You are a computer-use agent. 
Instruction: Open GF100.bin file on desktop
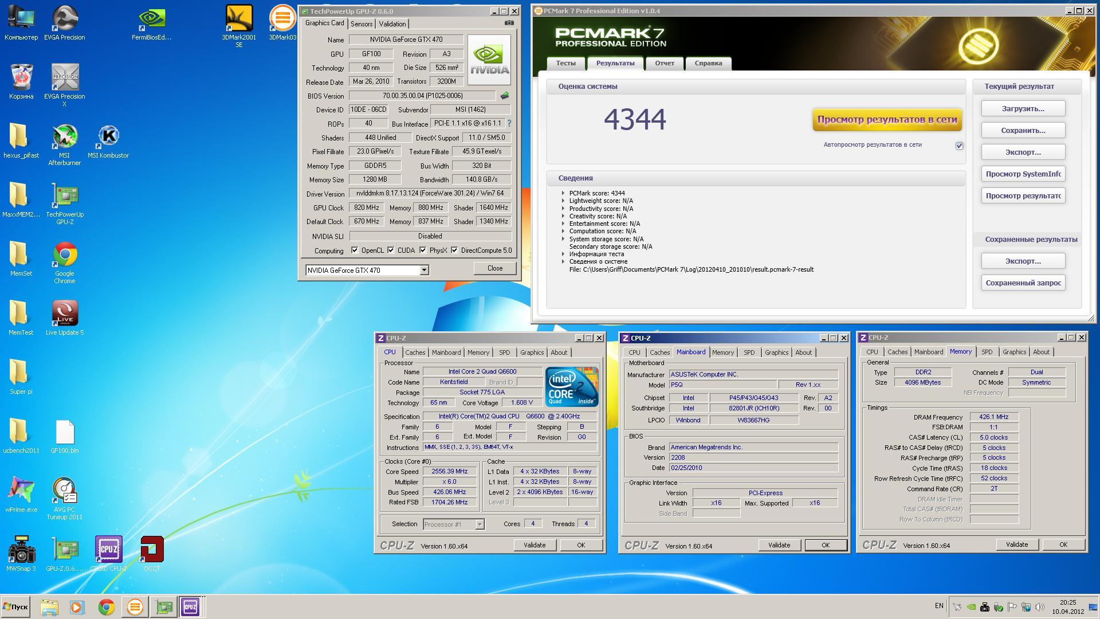coord(65,436)
